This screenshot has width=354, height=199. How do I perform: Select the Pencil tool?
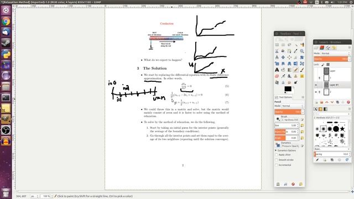(296, 70)
